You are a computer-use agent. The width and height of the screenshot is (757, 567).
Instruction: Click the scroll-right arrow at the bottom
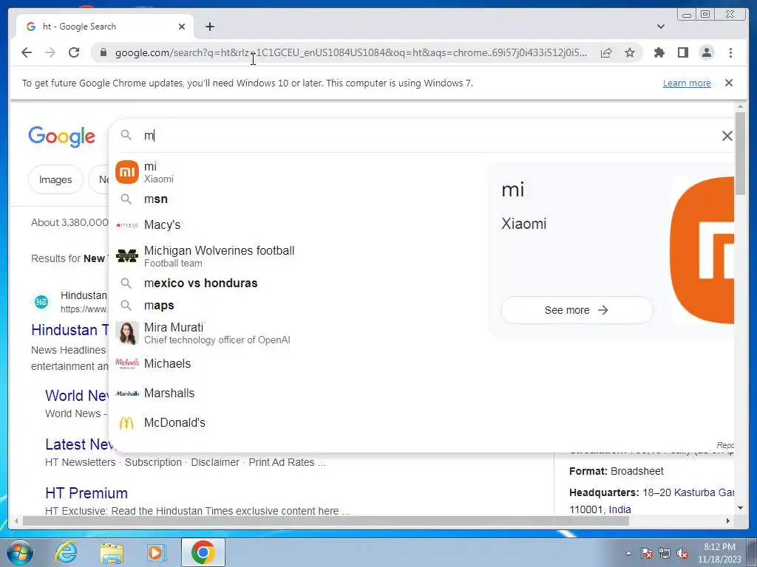tap(728, 520)
